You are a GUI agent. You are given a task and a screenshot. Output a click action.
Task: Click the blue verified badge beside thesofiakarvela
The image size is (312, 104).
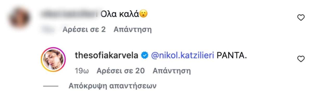point(144,55)
